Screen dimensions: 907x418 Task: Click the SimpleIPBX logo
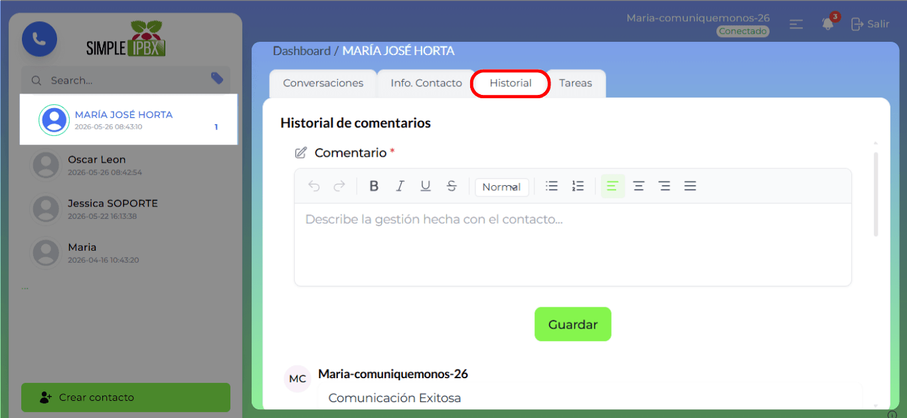[x=126, y=38]
